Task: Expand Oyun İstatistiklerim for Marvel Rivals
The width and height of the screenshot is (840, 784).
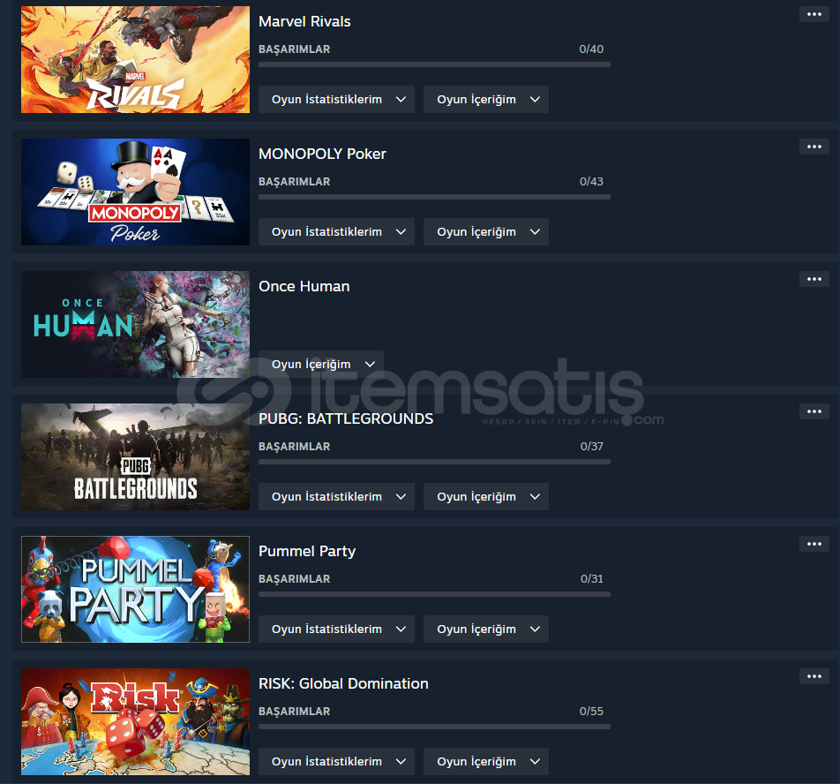Action: 336,99
